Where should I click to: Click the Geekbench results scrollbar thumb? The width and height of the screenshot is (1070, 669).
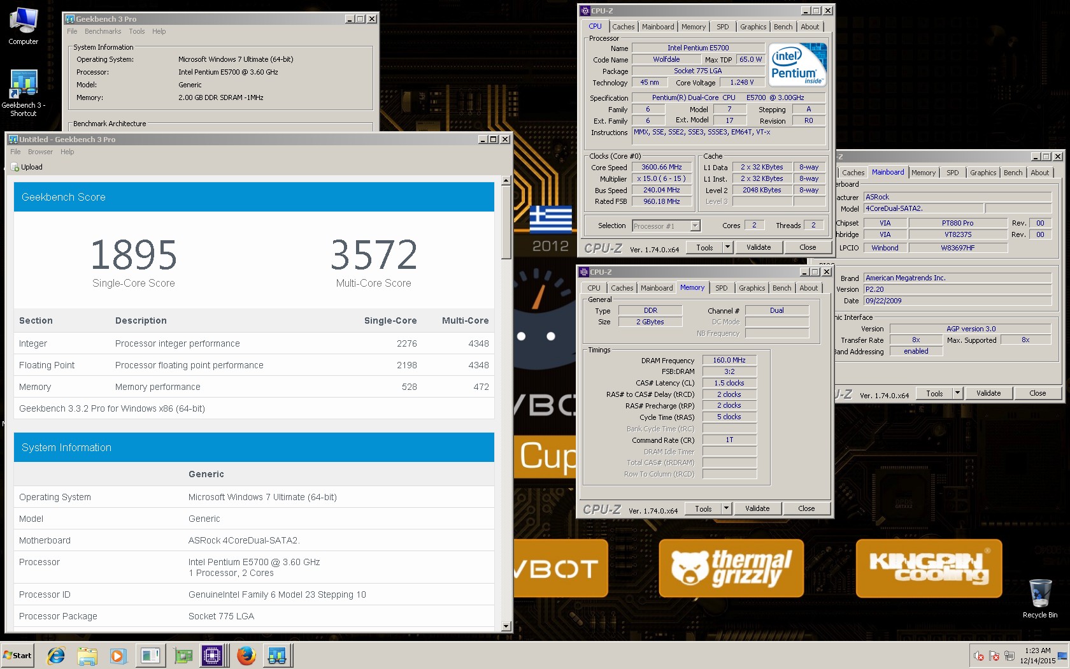[x=506, y=222]
